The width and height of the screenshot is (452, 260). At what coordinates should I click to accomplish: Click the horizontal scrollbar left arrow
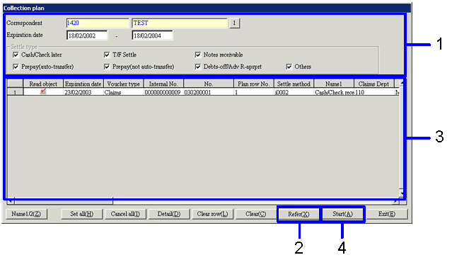tap(11, 201)
